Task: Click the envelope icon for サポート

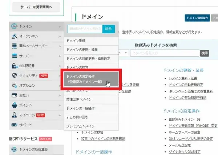Action: 14,125
